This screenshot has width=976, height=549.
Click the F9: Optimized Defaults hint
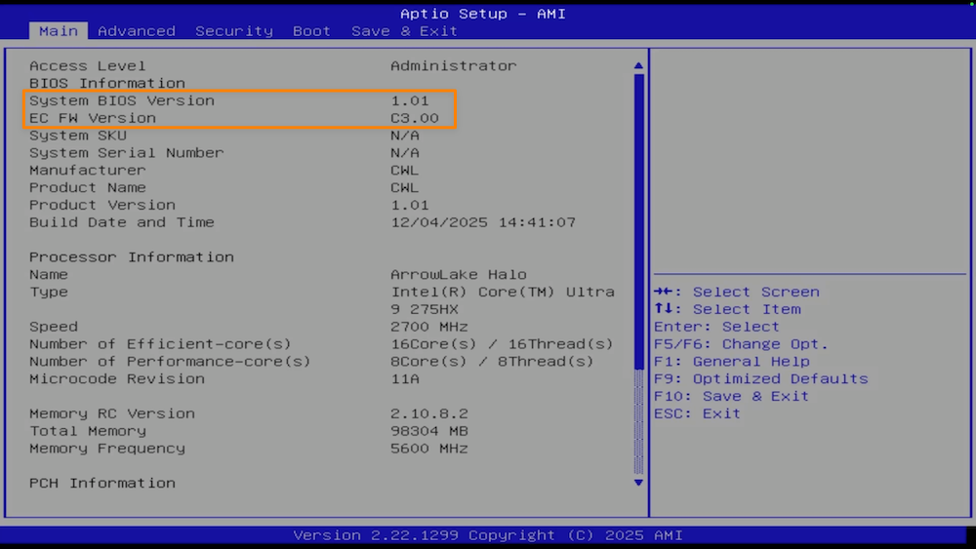pyautogui.click(x=760, y=379)
